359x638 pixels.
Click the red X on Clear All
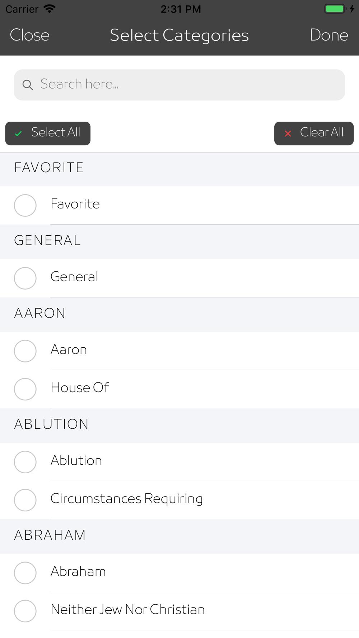(x=288, y=134)
